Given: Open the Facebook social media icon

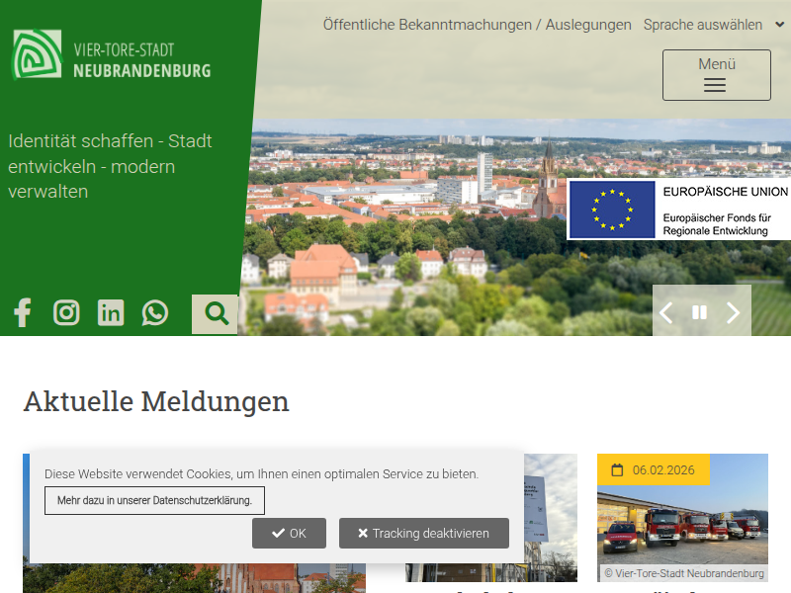Looking at the screenshot, I should (22, 313).
